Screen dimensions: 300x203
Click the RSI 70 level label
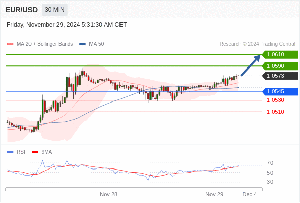(x=270, y=163)
